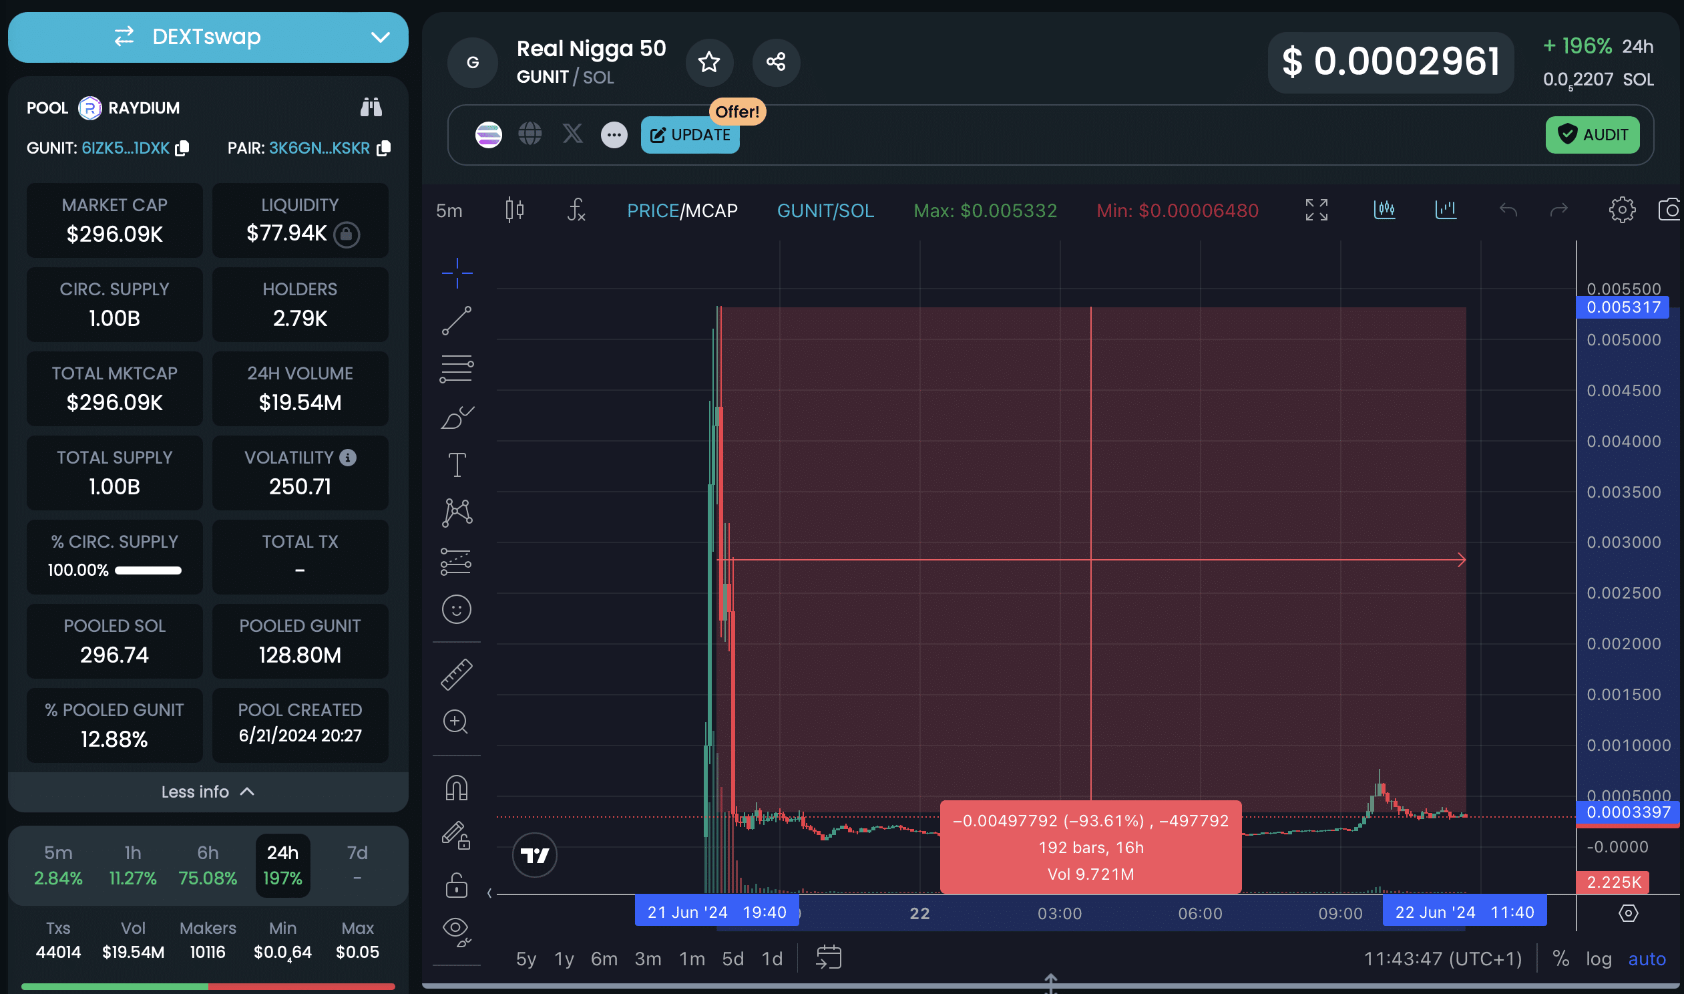Viewport: 1684px width, 994px height.
Task: Show the volatility info tooltip icon
Action: pos(348,458)
